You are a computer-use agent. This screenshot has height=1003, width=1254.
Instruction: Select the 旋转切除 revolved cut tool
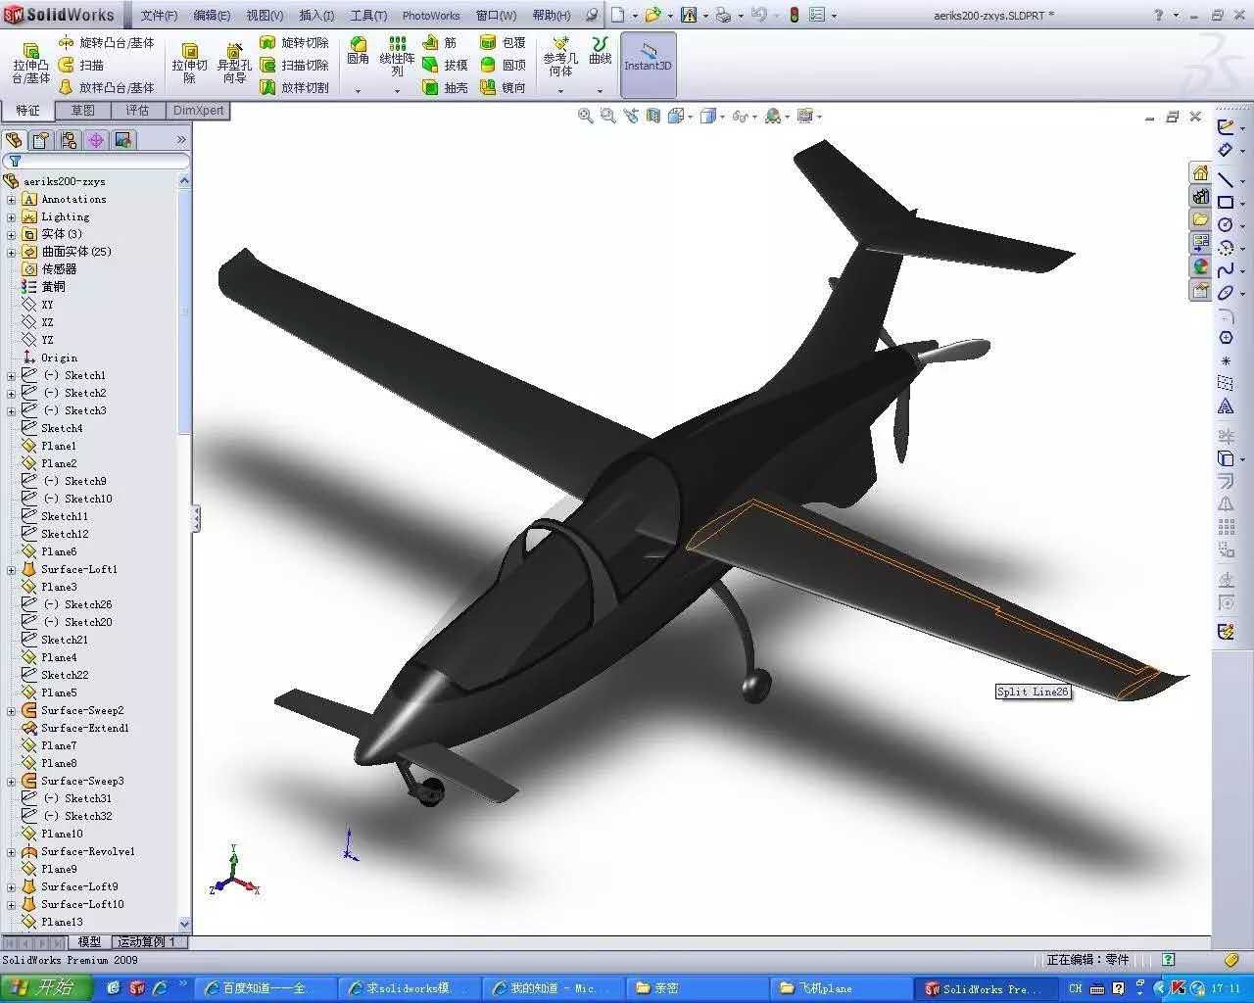[x=294, y=42]
